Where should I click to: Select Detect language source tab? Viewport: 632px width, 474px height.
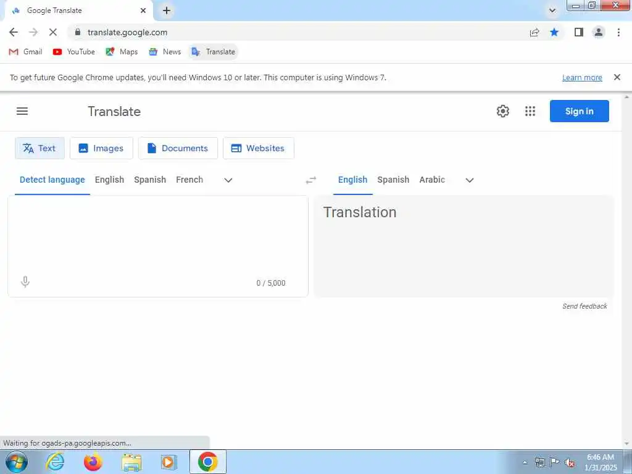pos(52,180)
